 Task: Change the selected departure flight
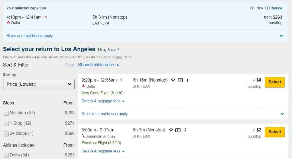tap(276, 8)
